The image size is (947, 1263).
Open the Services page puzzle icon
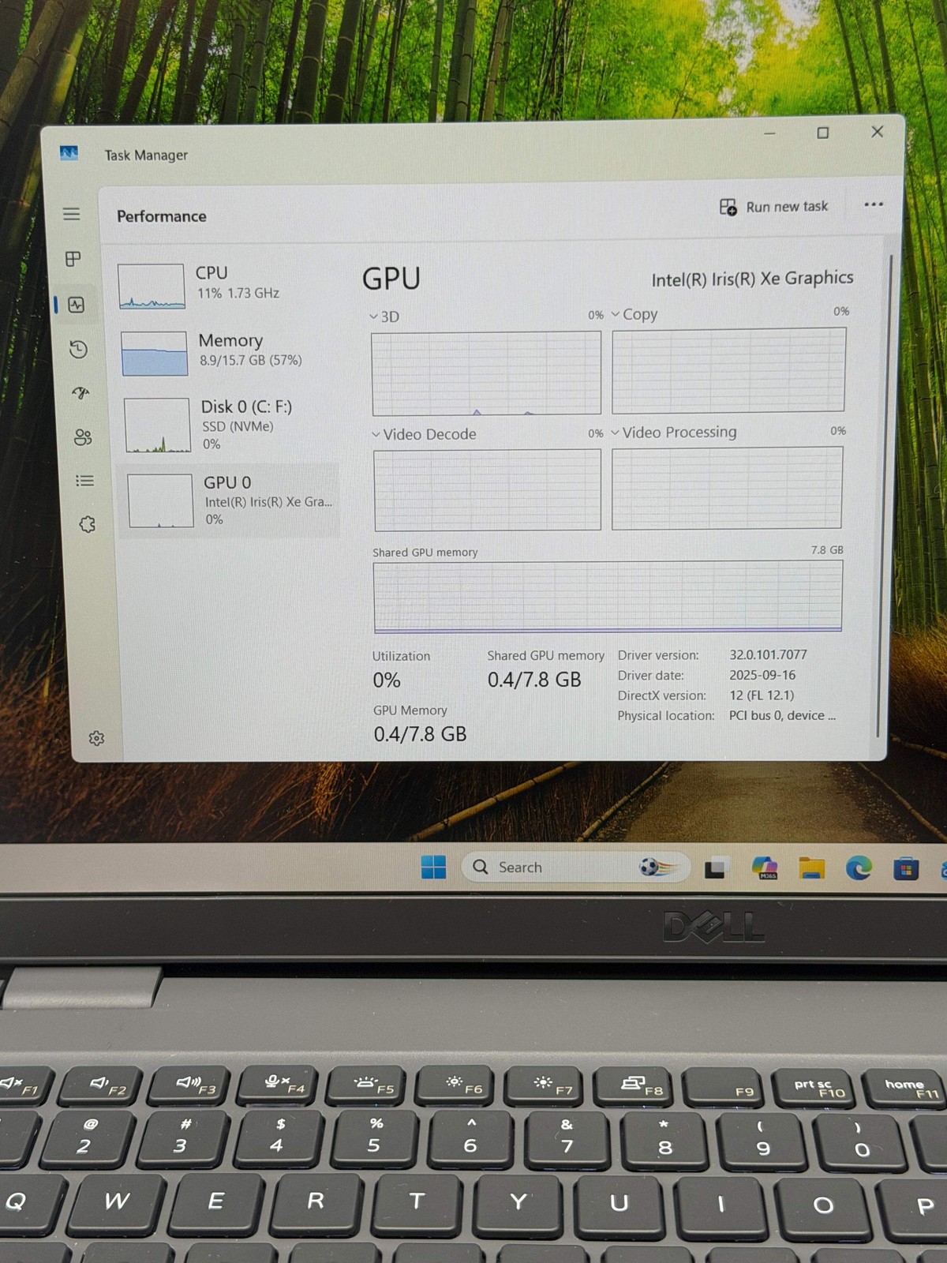[88, 524]
